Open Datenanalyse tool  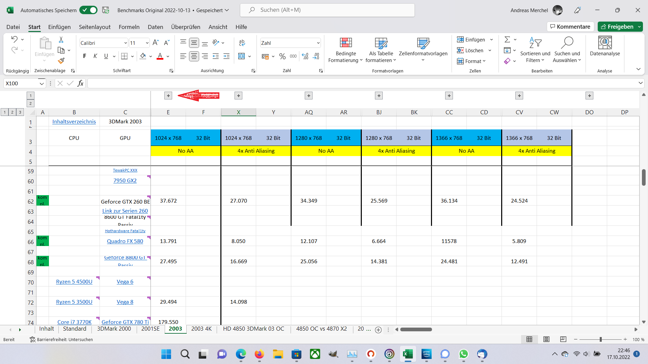(x=604, y=46)
